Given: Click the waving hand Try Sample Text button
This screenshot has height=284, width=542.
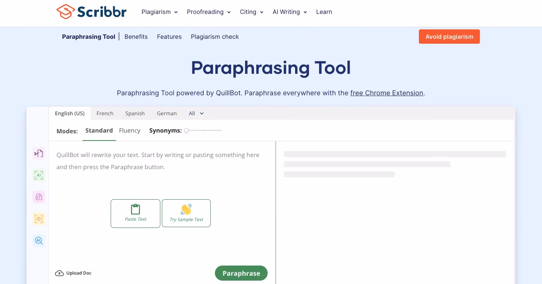Looking at the screenshot, I should coord(186,214).
